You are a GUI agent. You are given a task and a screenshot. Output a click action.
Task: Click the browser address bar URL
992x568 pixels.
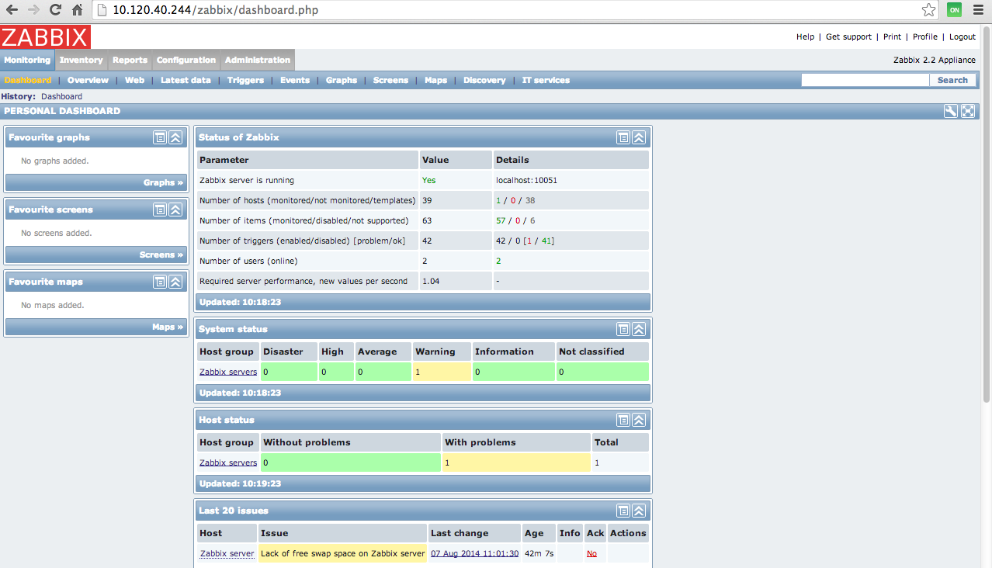(216, 10)
